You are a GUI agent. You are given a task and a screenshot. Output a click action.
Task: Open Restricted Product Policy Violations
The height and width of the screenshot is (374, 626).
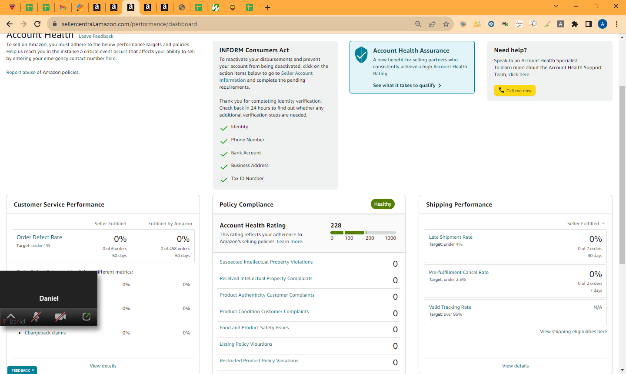point(259,361)
